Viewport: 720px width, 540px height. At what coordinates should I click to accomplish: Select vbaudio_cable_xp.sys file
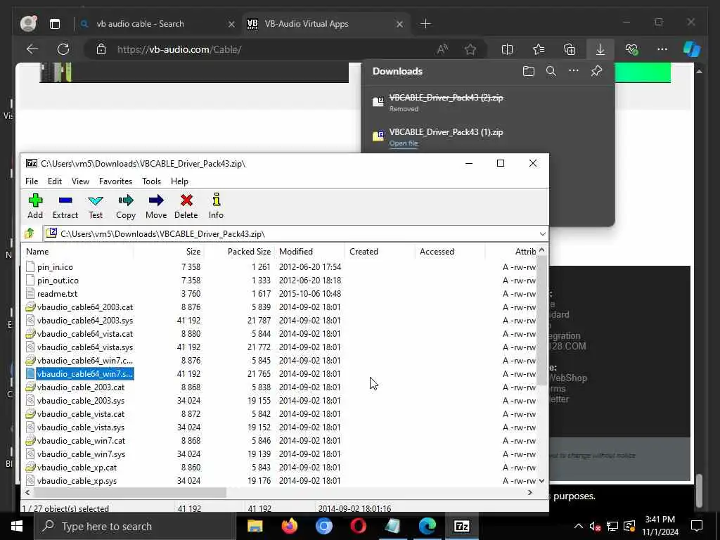pos(77,481)
